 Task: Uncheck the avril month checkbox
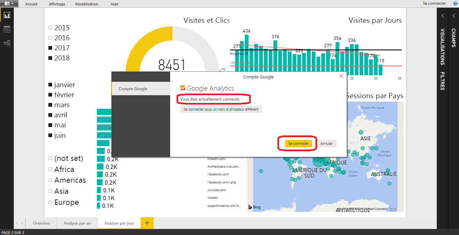click(x=50, y=115)
